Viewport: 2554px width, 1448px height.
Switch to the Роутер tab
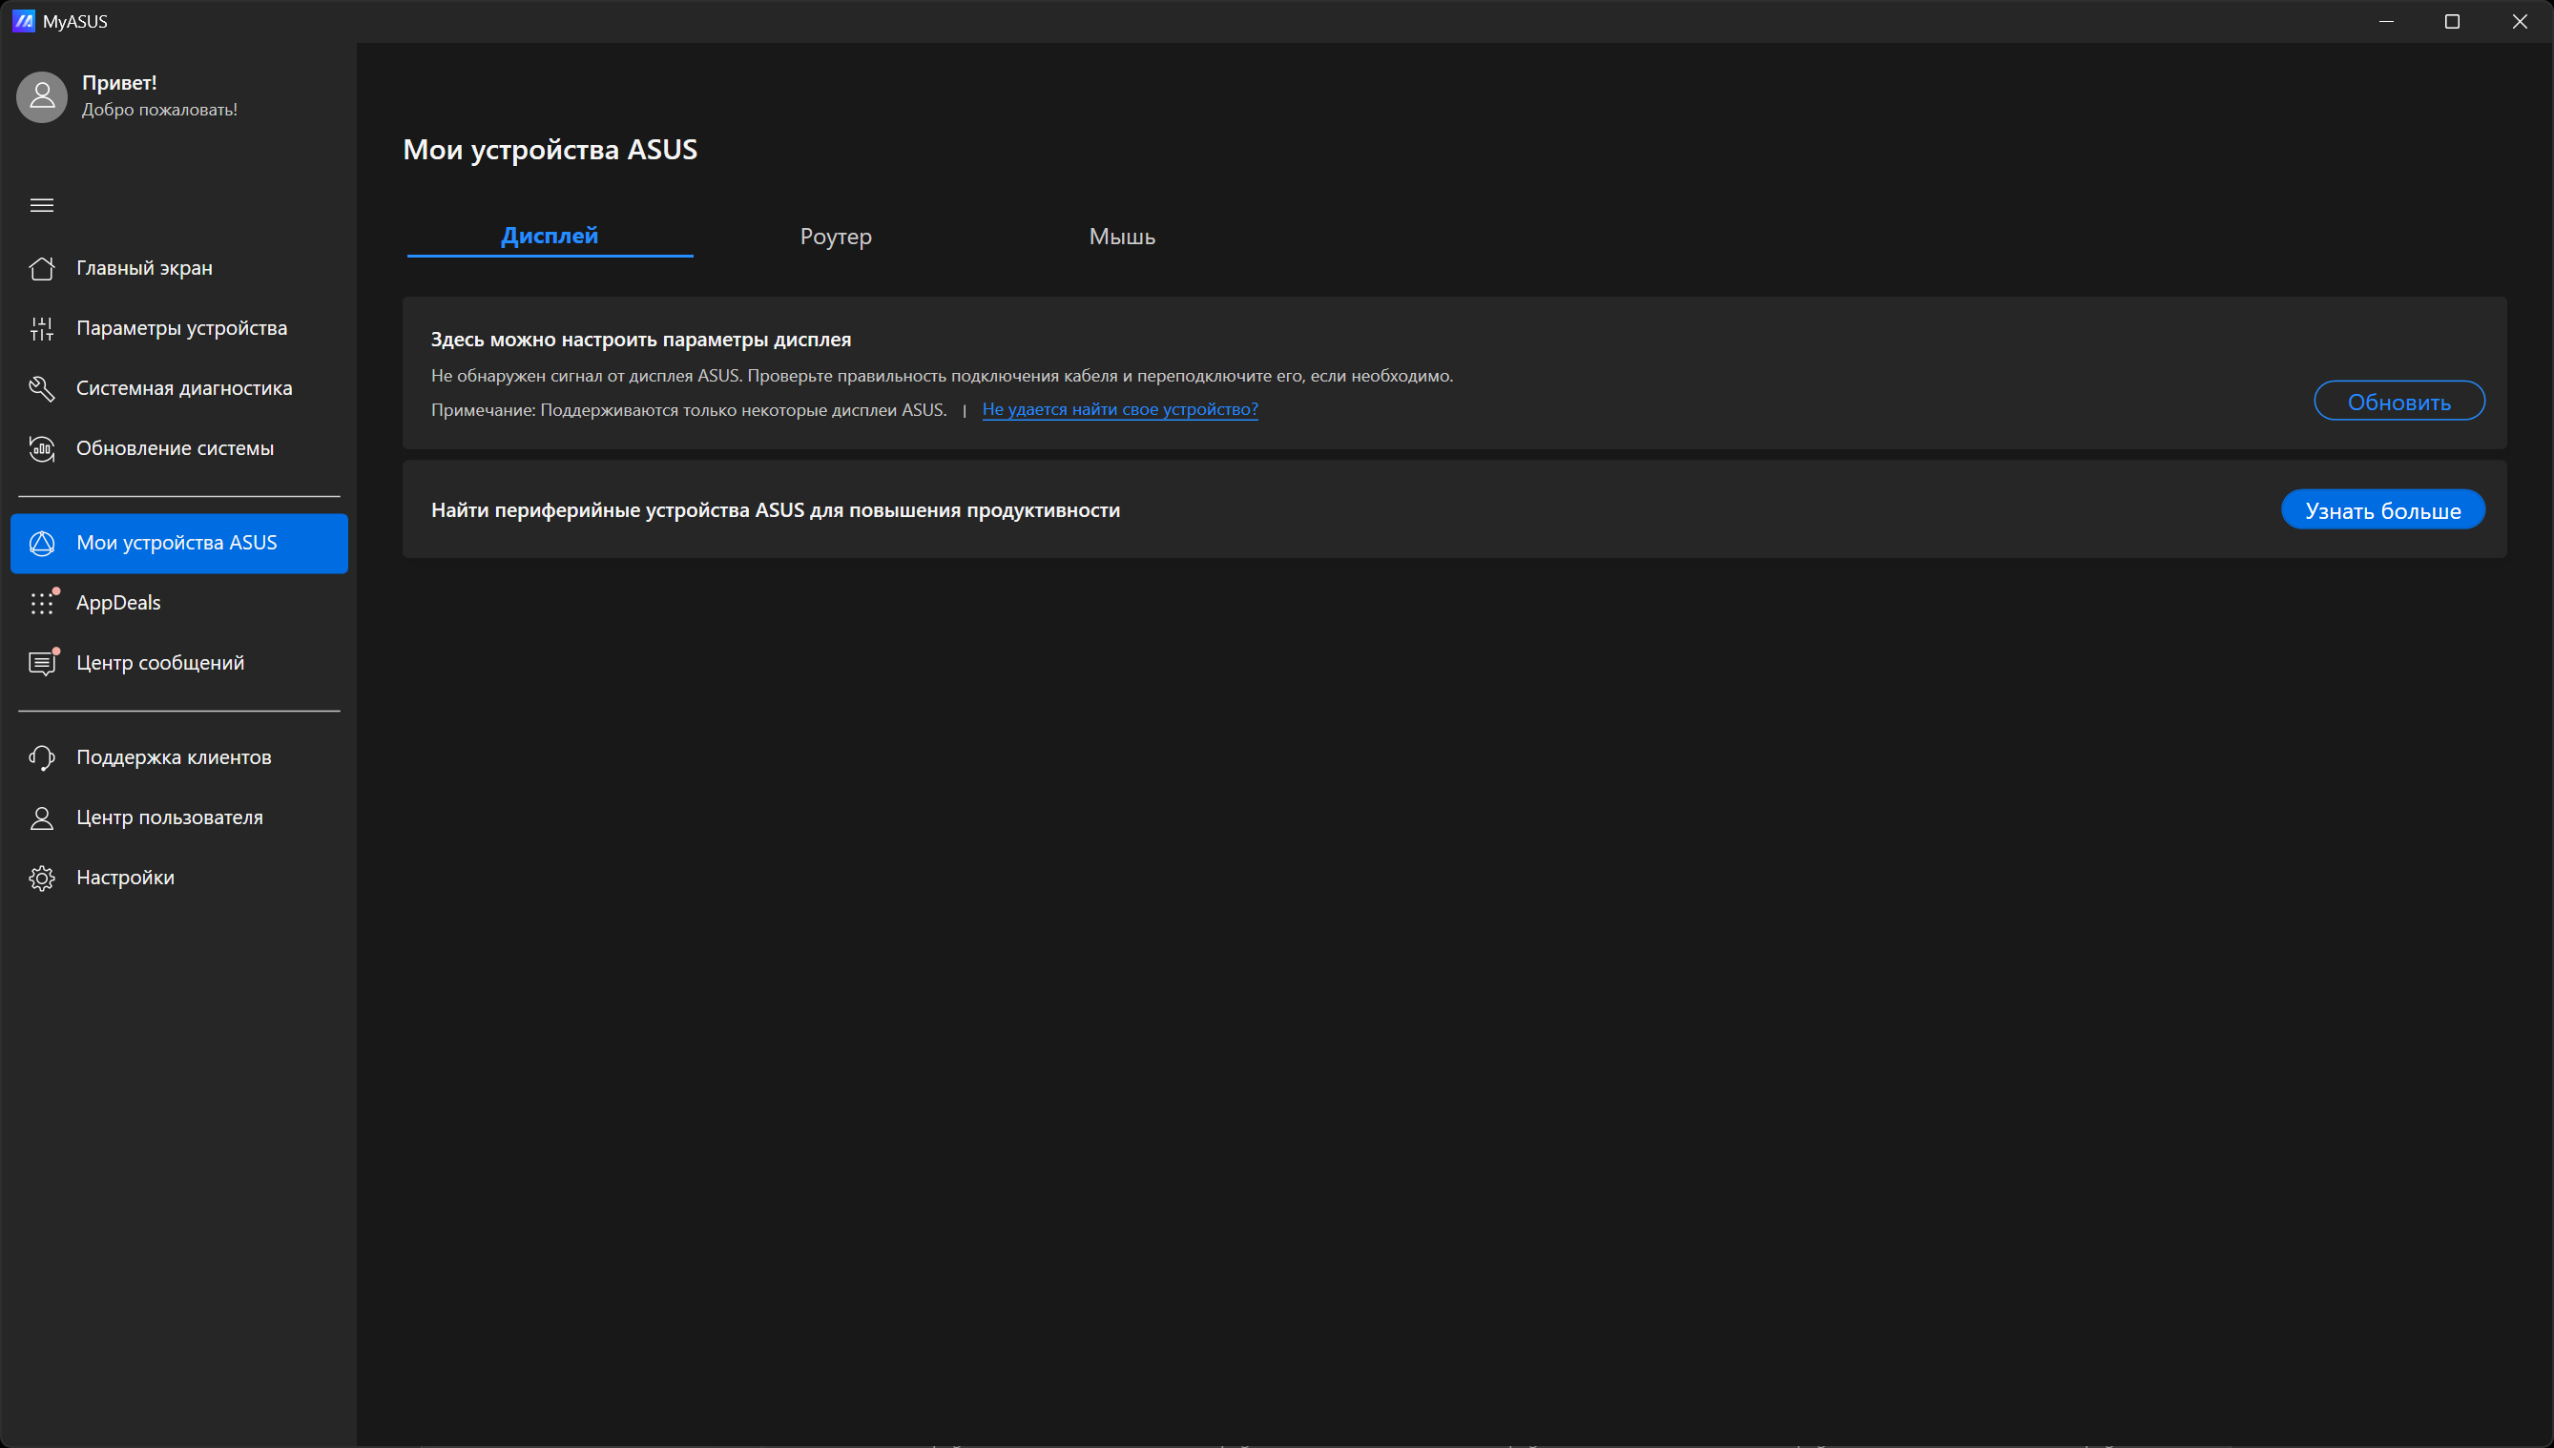[836, 237]
